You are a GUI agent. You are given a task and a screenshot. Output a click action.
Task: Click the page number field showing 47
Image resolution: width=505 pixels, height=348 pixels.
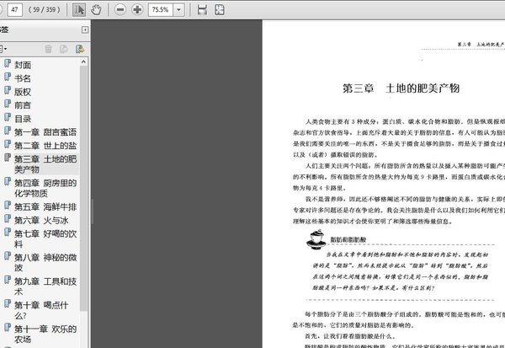pyautogui.click(x=14, y=9)
